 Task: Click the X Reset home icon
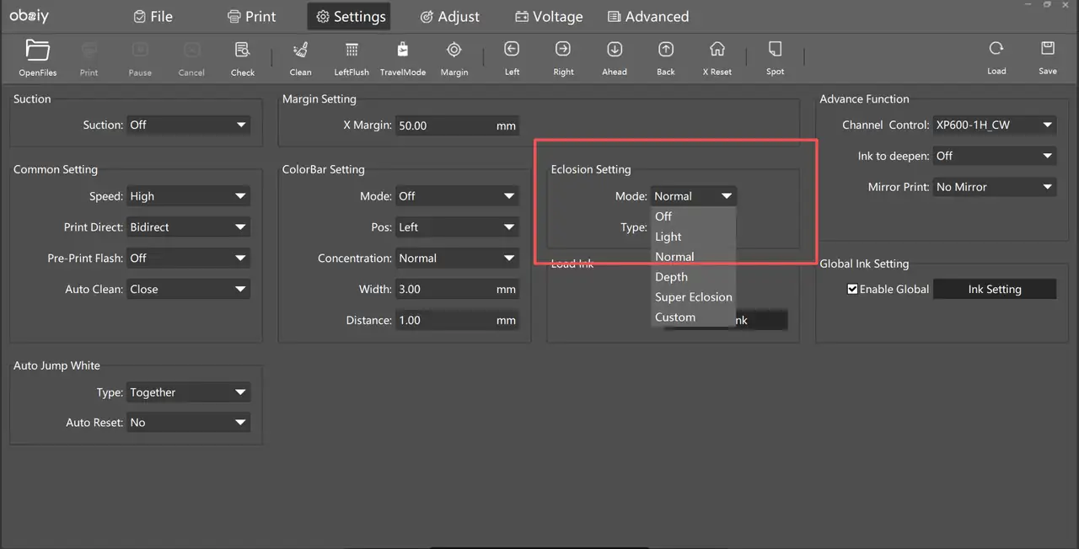click(717, 49)
